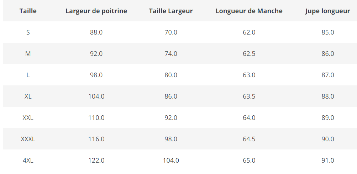Click the XXXL size label
The height and width of the screenshot is (174, 357).
28,139
